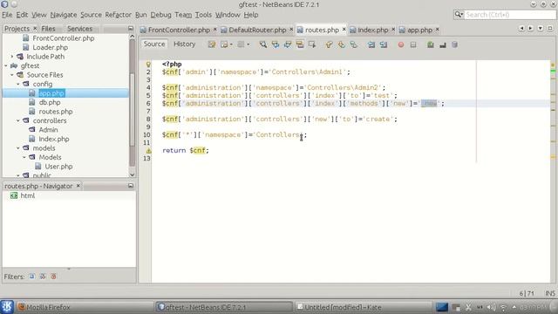Minimize the Projects panel group

point(131,29)
